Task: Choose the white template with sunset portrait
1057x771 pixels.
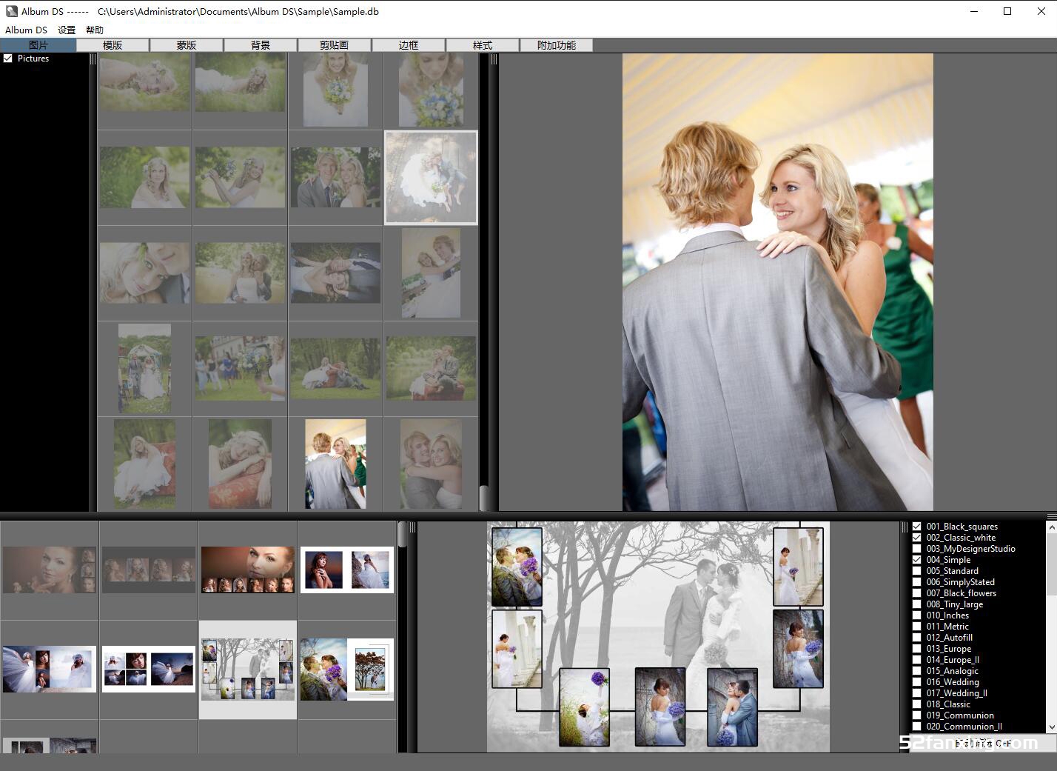Action: [x=347, y=570]
